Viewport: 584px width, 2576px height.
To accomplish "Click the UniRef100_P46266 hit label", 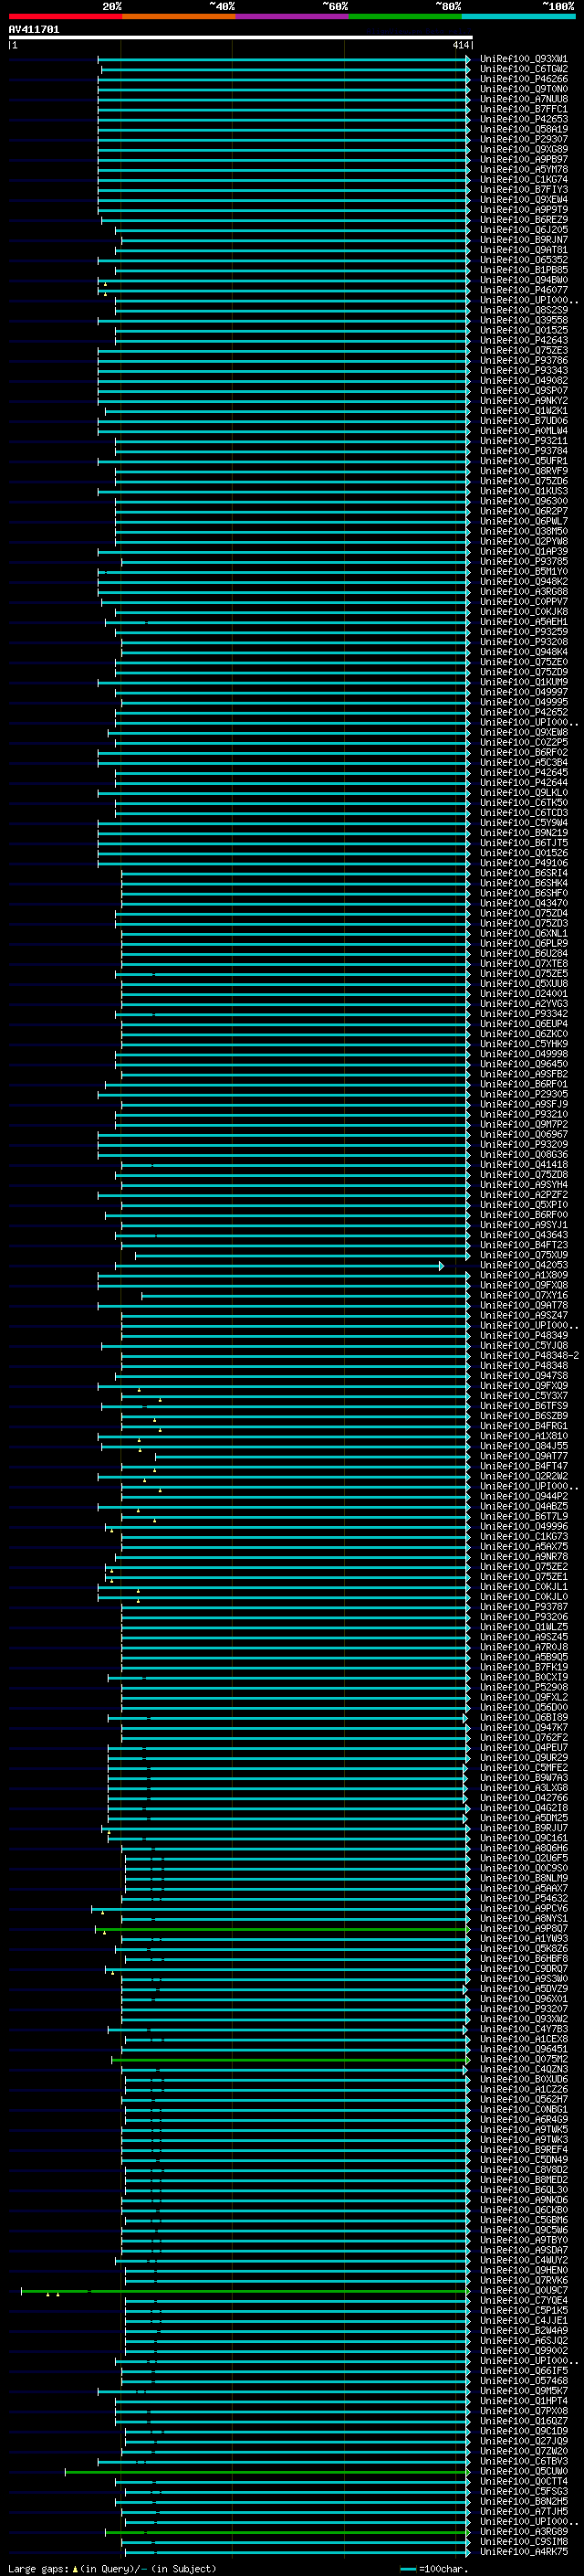I will [524, 79].
